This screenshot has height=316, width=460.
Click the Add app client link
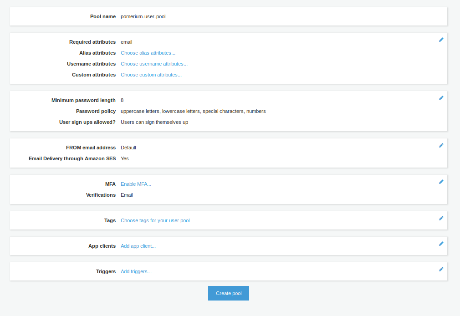point(138,246)
